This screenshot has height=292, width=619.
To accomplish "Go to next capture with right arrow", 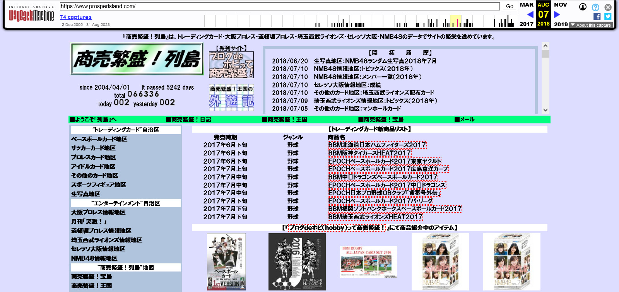I will [x=557, y=15].
